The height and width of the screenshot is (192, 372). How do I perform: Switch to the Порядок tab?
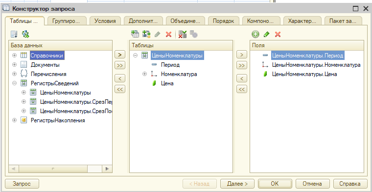click(224, 21)
